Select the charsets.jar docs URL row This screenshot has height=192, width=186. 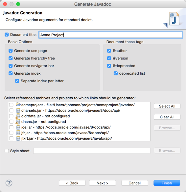tap(79, 110)
